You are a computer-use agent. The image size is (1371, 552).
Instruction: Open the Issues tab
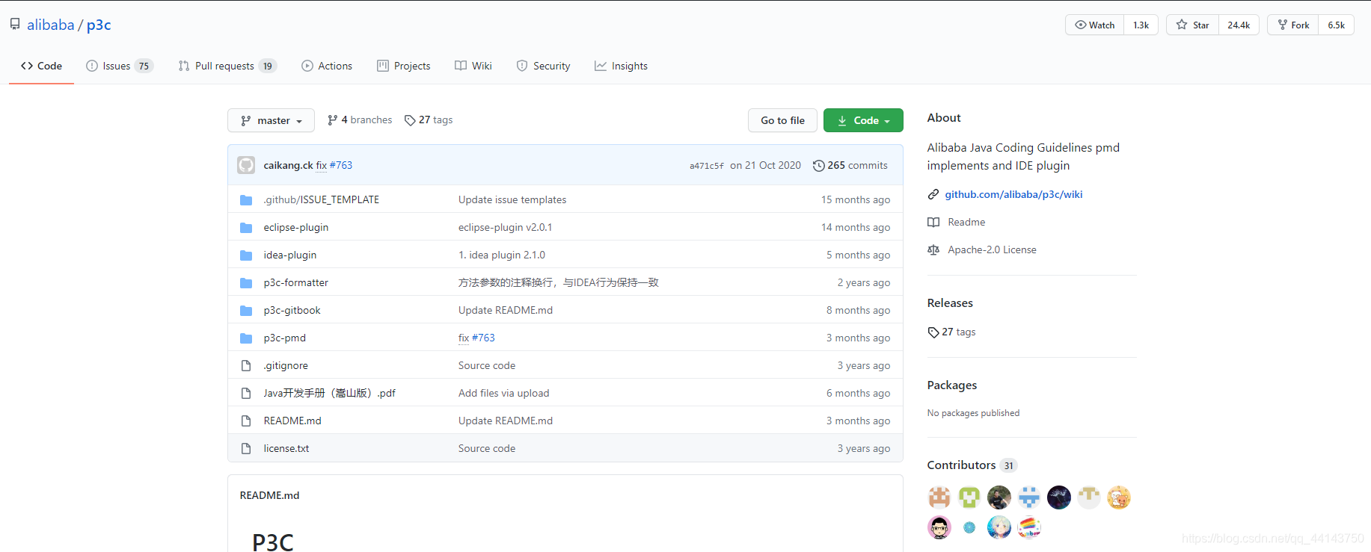tap(120, 66)
